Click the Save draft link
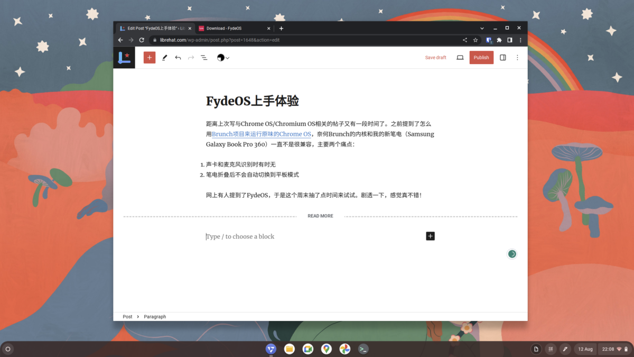 pyautogui.click(x=435, y=57)
